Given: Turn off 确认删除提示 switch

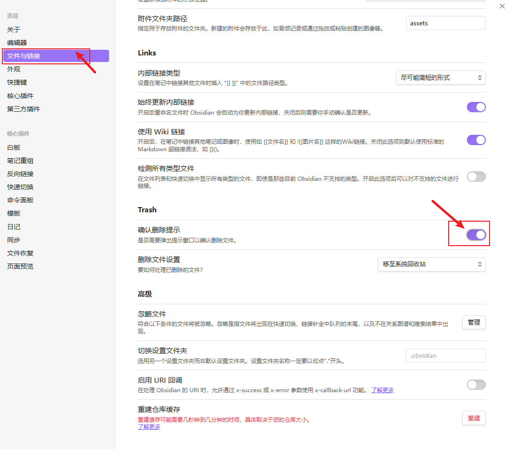Looking at the screenshot, I should coord(476,235).
